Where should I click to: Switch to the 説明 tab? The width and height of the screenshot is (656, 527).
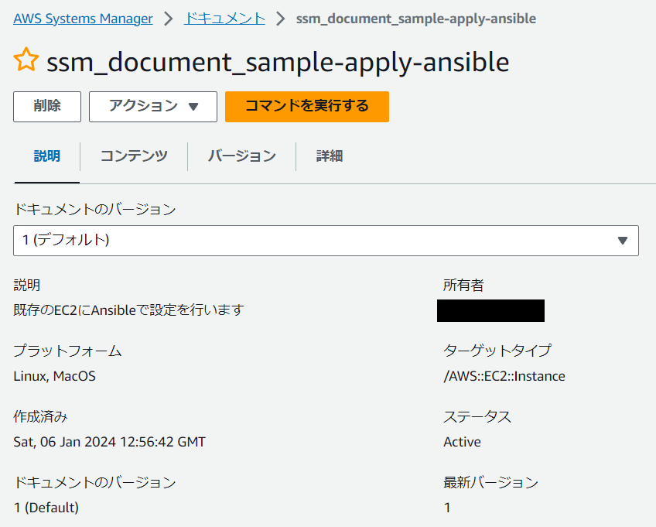(47, 156)
